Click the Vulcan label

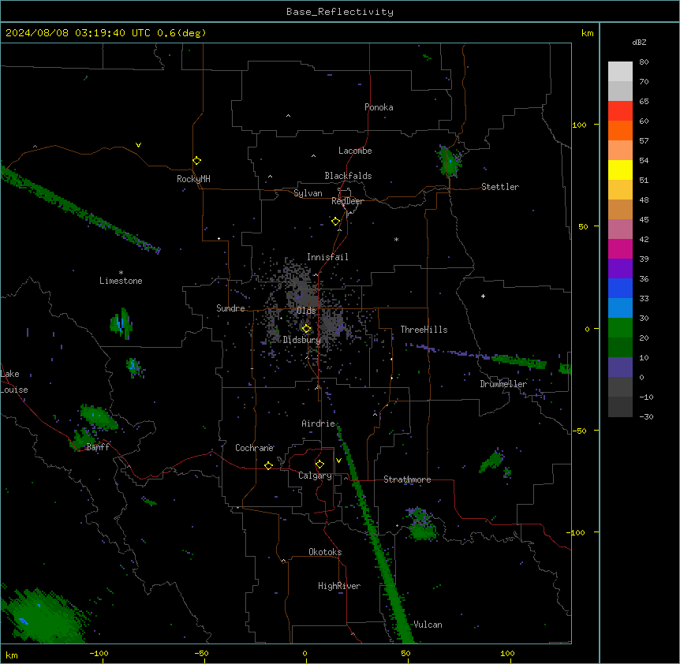click(428, 625)
